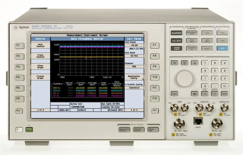This screenshot has width=243, height=155.
Task: Toggle the power button at bottom left
Action: tap(19, 129)
